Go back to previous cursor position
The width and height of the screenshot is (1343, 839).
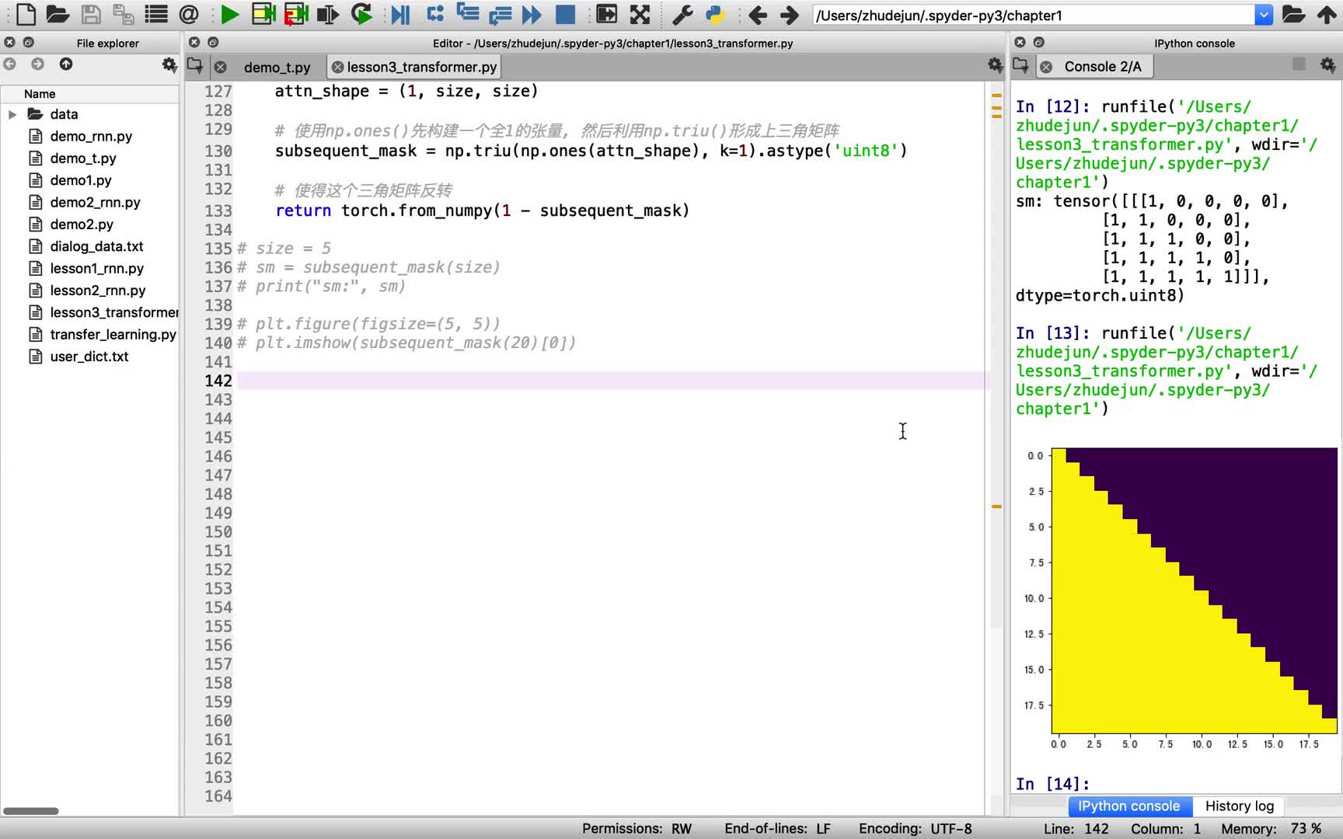757,14
